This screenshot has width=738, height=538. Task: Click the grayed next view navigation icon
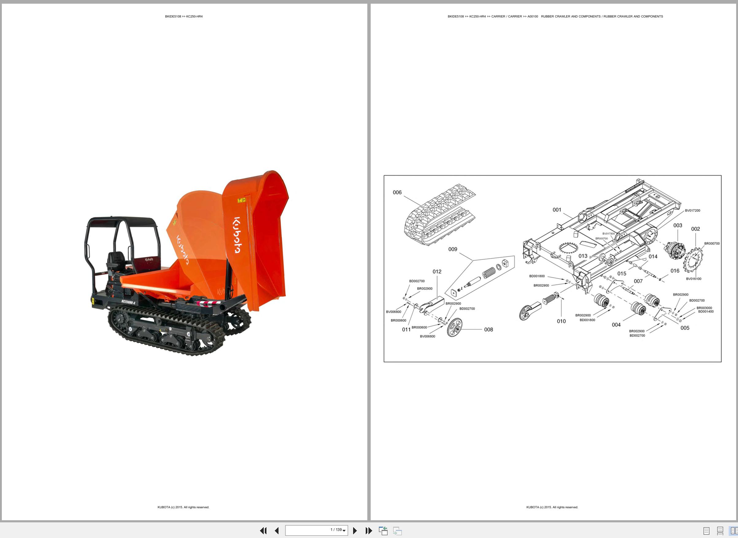(397, 531)
